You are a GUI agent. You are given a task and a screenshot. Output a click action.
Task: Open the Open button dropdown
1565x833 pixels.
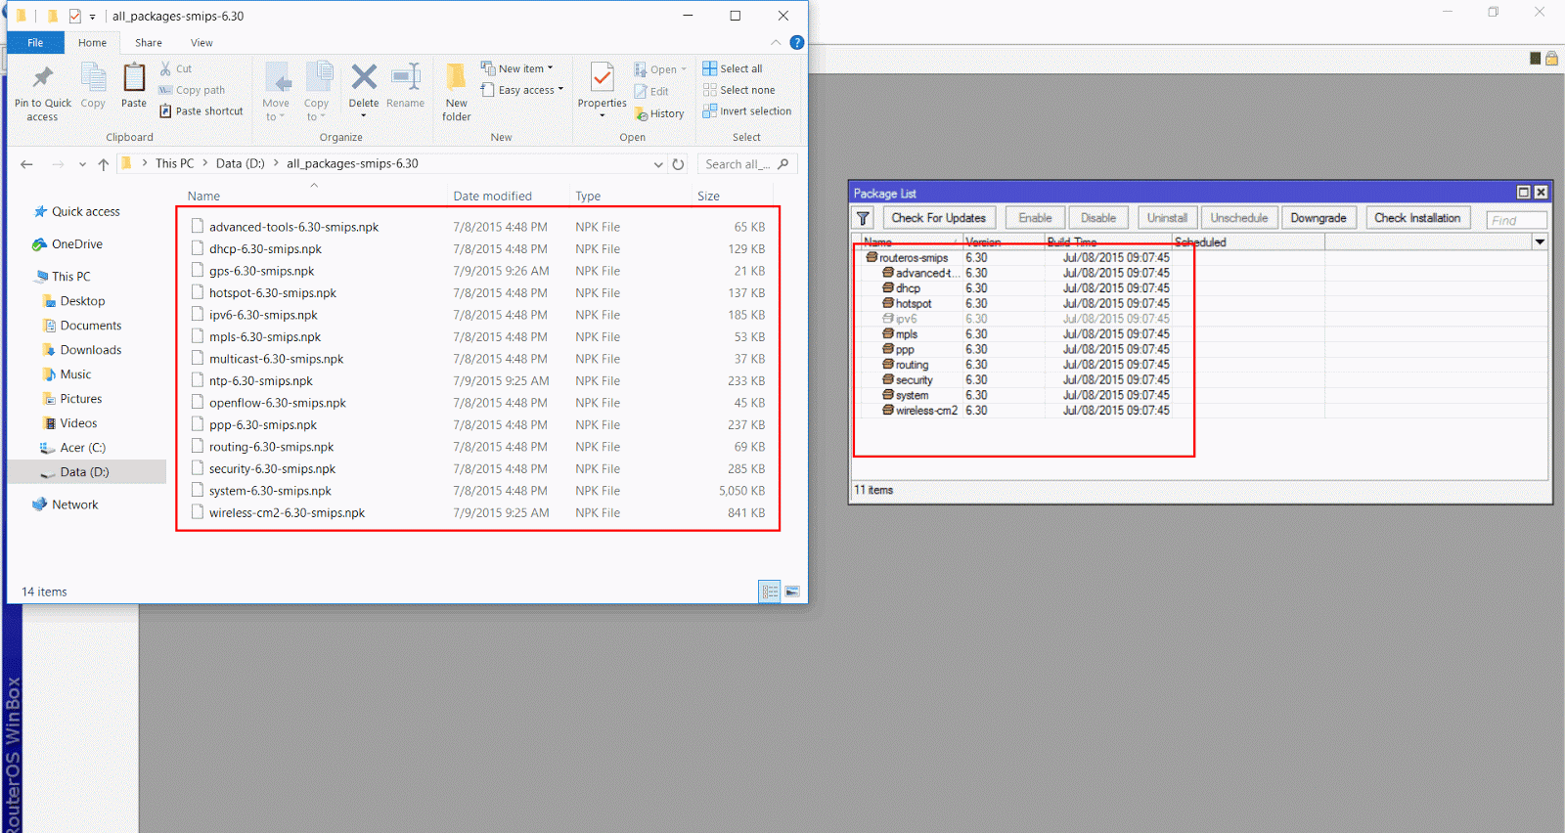(684, 69)
